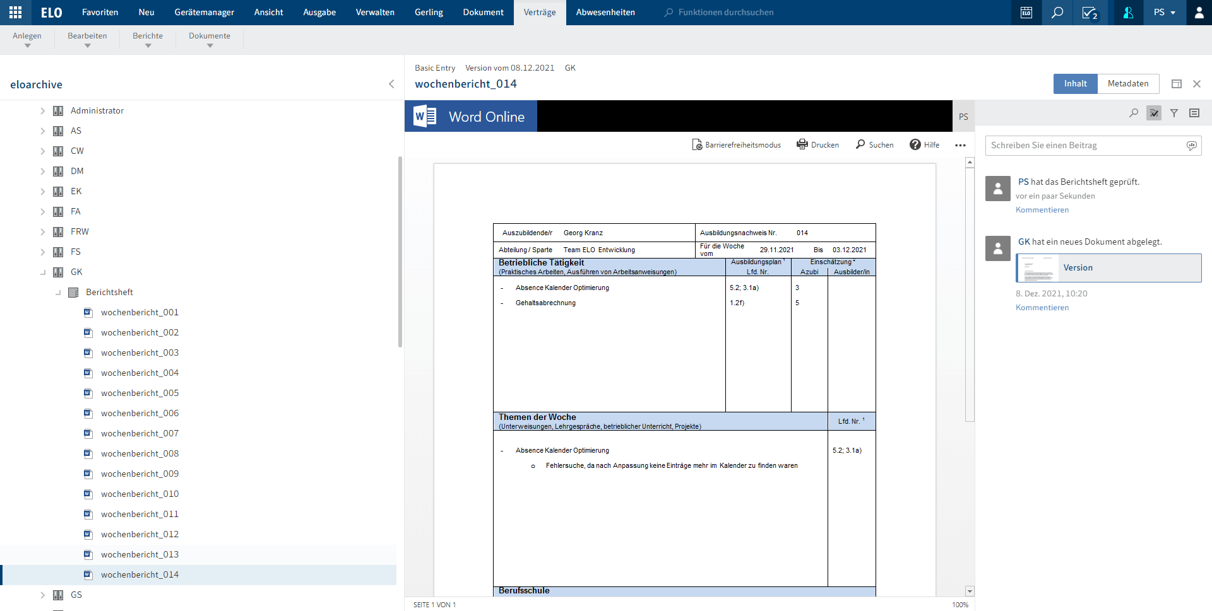
Task: Click the PS user badge in Word Online header
Action: pos(963,117)
